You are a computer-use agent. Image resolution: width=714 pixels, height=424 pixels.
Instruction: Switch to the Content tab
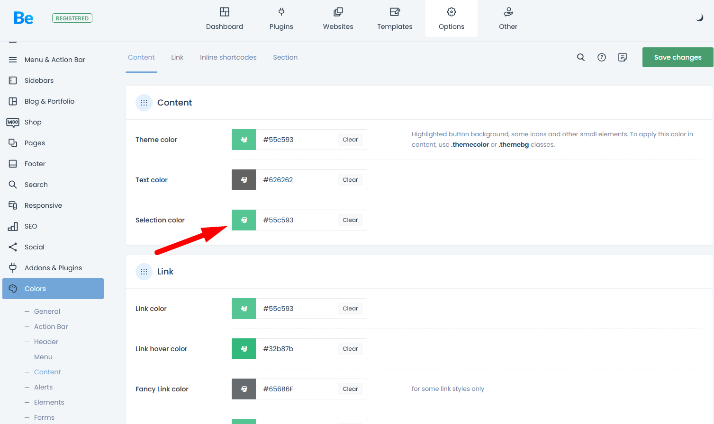pyautogui.click(x=141, y=57)
